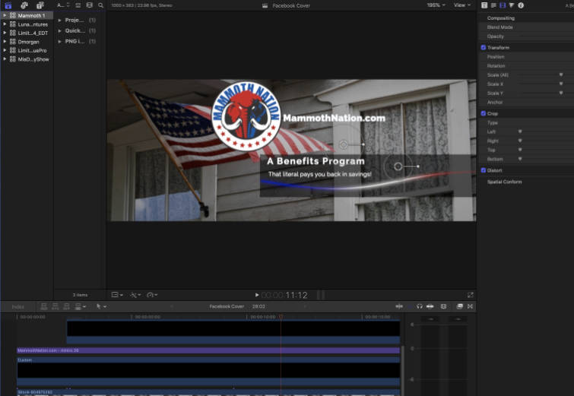Open the viewer View dropdown menu
574x396 pixels.
[462, 5]
